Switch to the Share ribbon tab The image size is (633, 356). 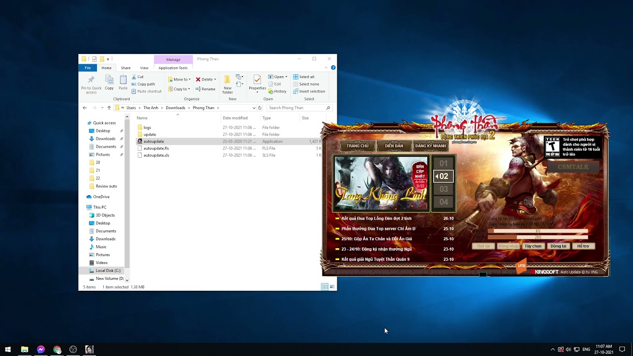point(126,68)
